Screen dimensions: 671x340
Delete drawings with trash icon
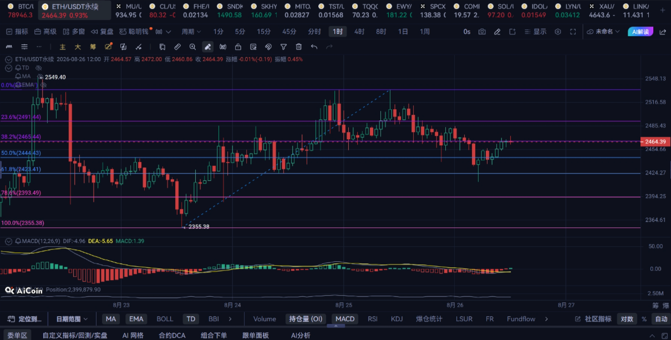click(299, 47)
